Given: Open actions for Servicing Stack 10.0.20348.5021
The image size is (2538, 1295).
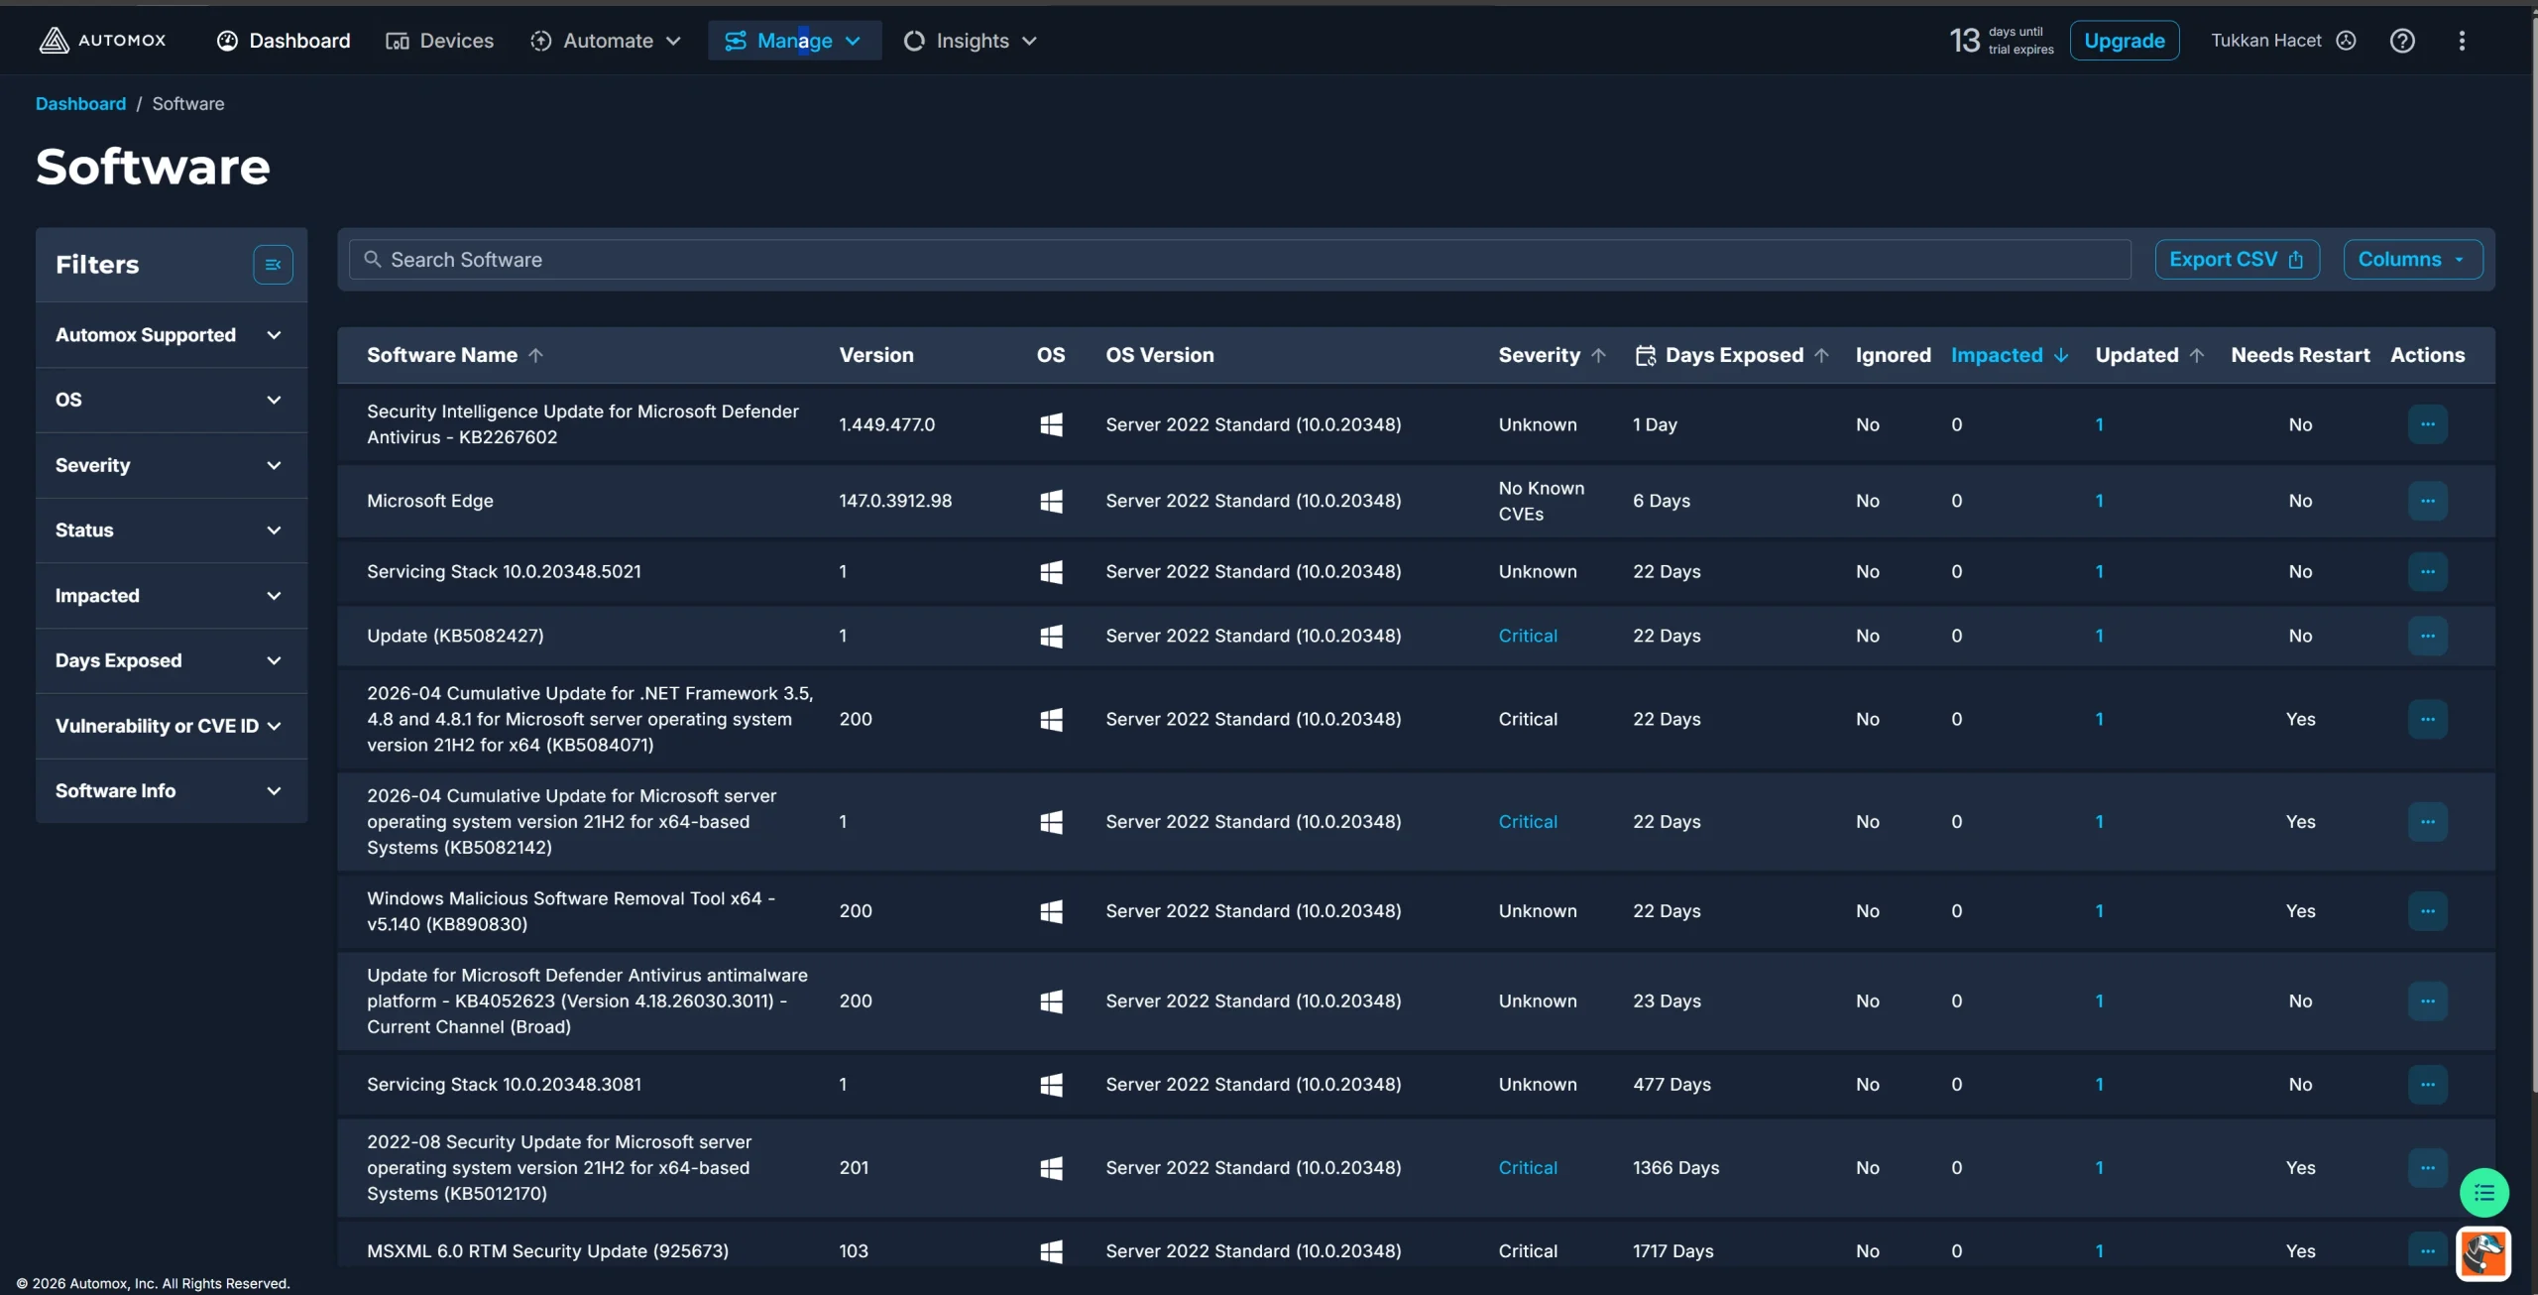Looking at the screenshot, I should [x=2427, y=571].
